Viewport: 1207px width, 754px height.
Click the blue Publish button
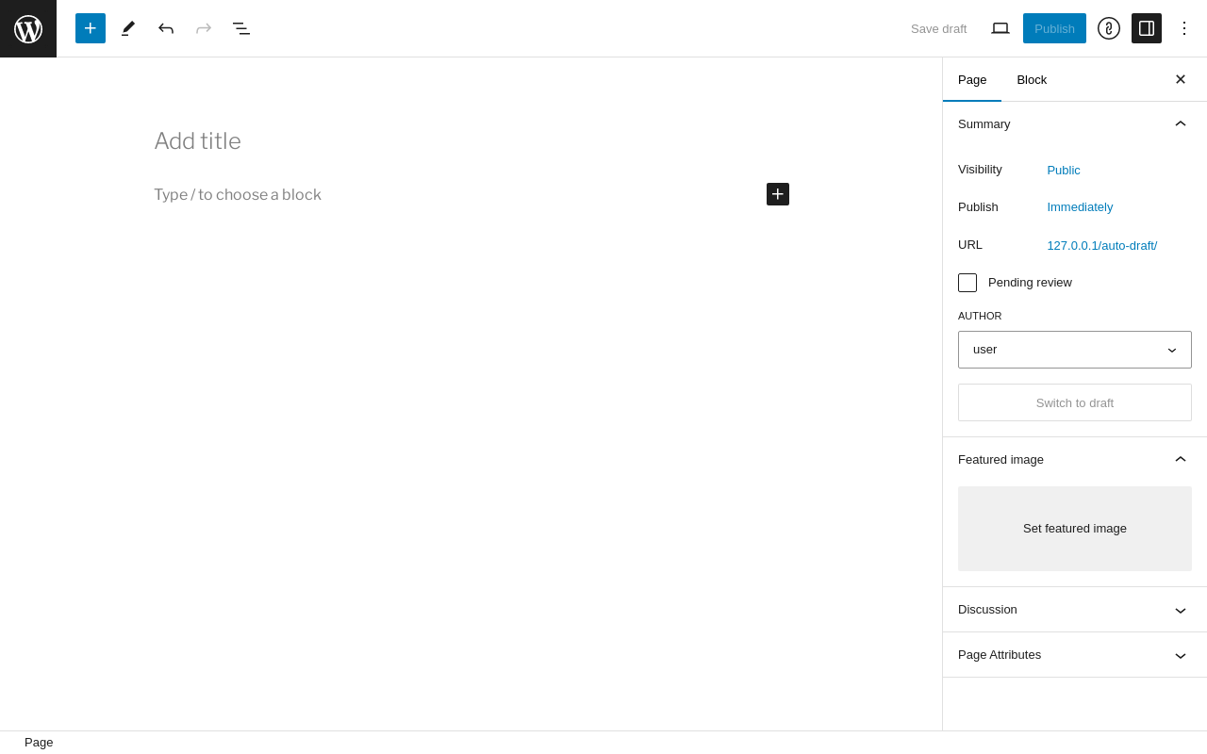[1054, 28]
